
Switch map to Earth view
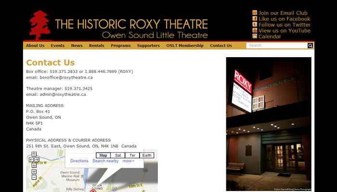click(x=147, y=156)
